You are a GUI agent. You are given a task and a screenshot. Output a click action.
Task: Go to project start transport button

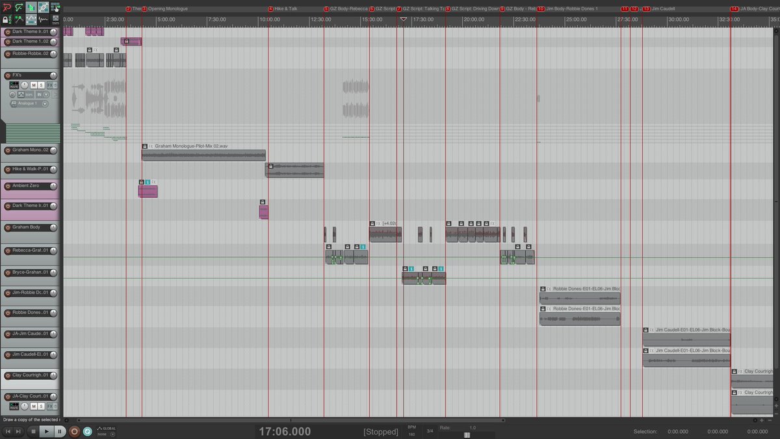[8, 431]
